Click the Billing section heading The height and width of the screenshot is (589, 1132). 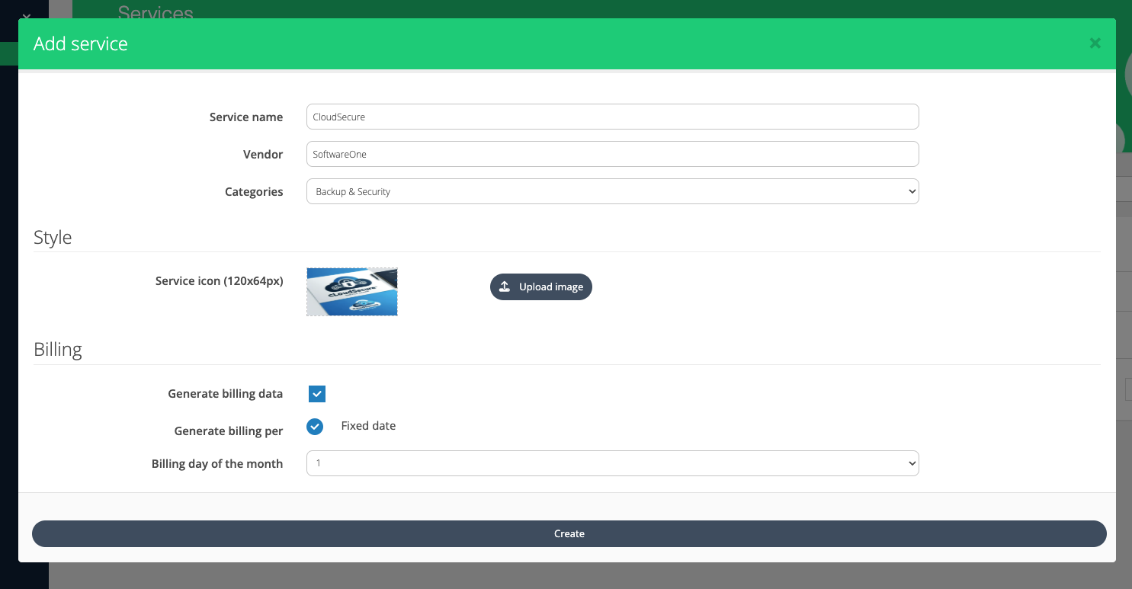[x=58, y=350]
